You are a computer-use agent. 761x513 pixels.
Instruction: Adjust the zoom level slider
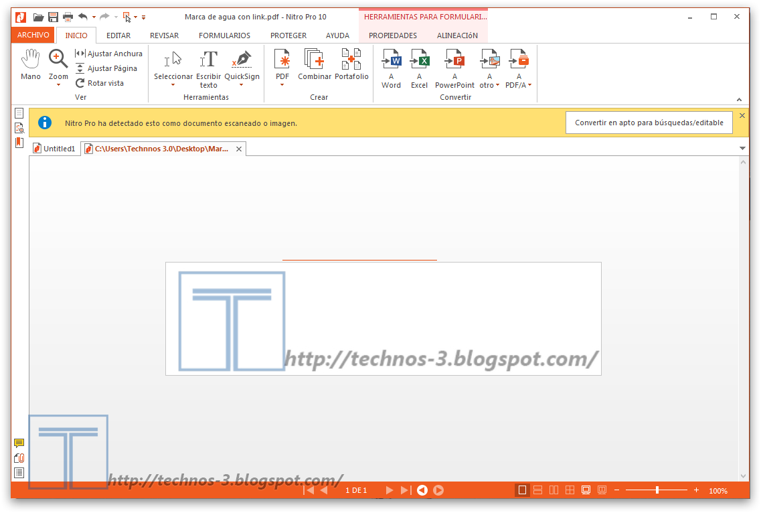tap(657, 490)
